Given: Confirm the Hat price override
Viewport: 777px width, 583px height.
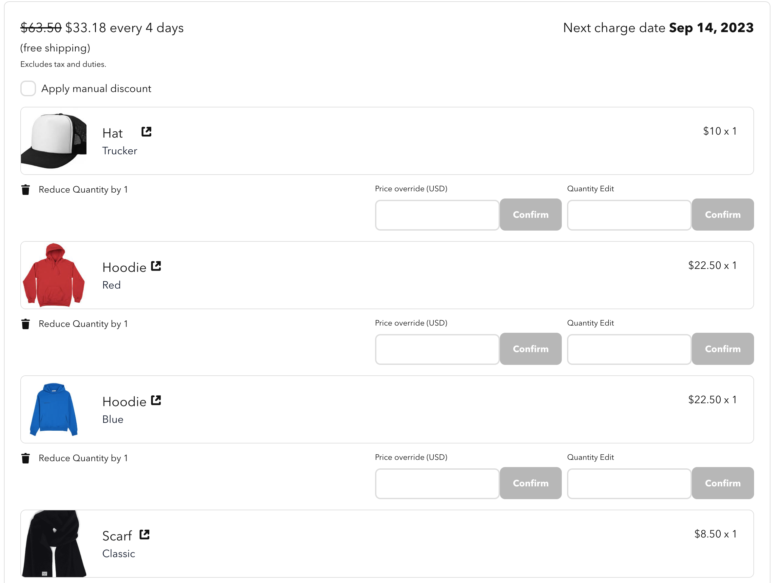Looking at the screenshot, I should 530,215.
